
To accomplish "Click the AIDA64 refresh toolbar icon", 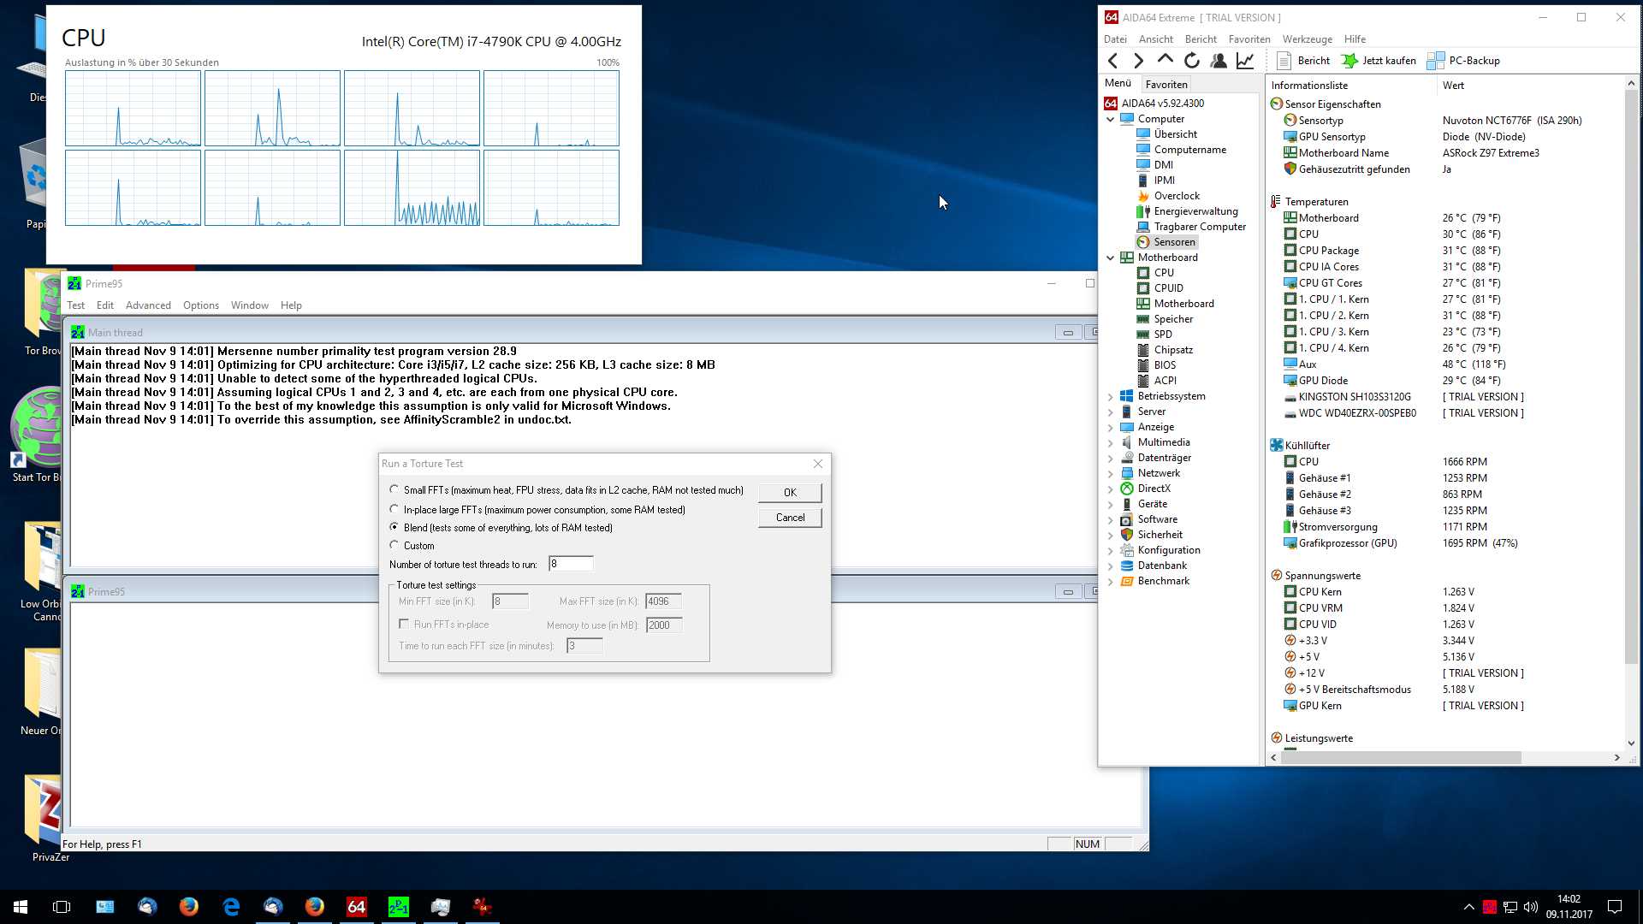I will pos(1192,61).
